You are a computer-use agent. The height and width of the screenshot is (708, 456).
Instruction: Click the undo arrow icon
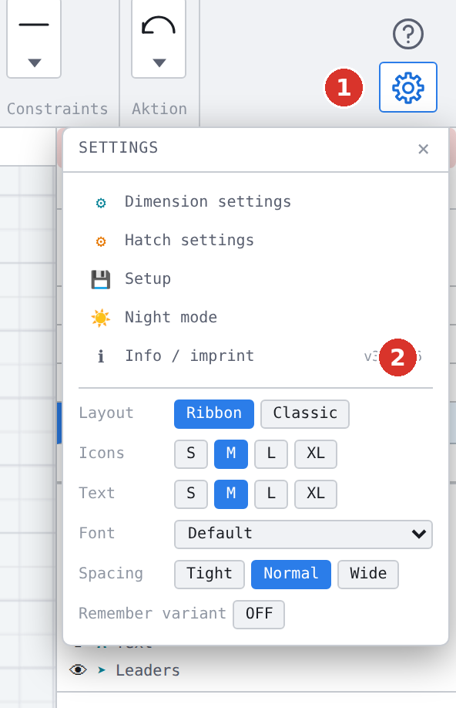159,25
